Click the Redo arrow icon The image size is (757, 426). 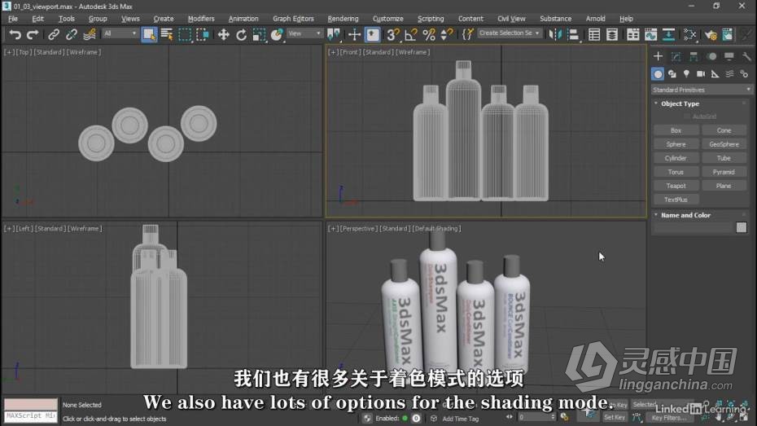coord(33,34)
